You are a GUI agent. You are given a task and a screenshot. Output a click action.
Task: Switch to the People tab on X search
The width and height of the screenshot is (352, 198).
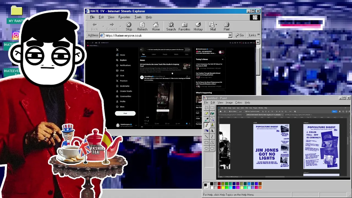tap(165, 54)
